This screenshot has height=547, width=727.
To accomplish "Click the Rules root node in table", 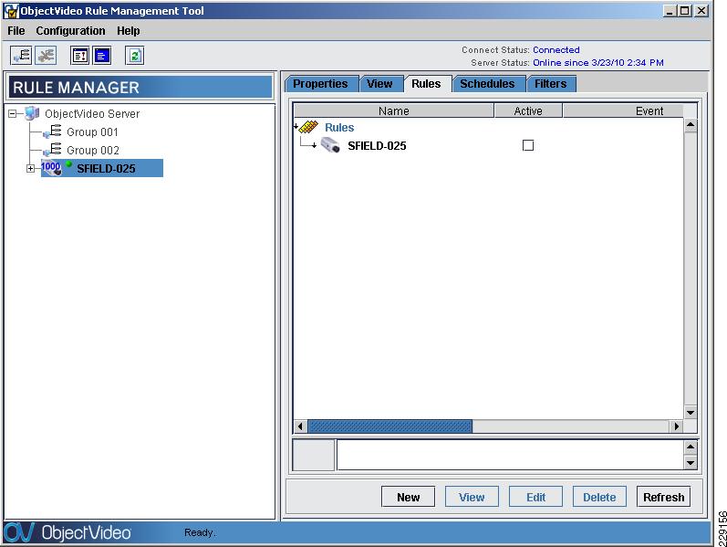I will point(339,127).
